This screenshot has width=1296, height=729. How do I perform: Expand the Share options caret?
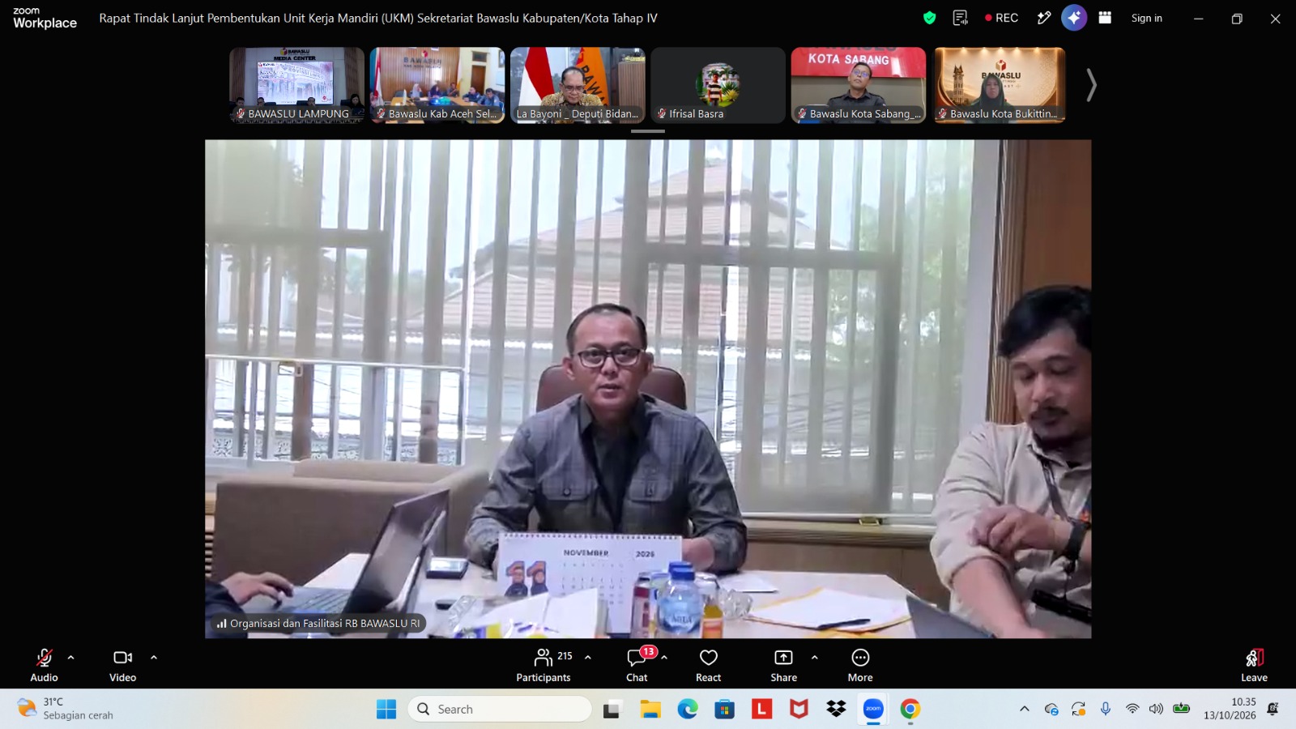tap(815, 658)
